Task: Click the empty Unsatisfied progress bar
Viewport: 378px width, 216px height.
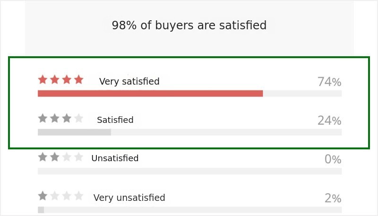Action: tap(190, 171)
